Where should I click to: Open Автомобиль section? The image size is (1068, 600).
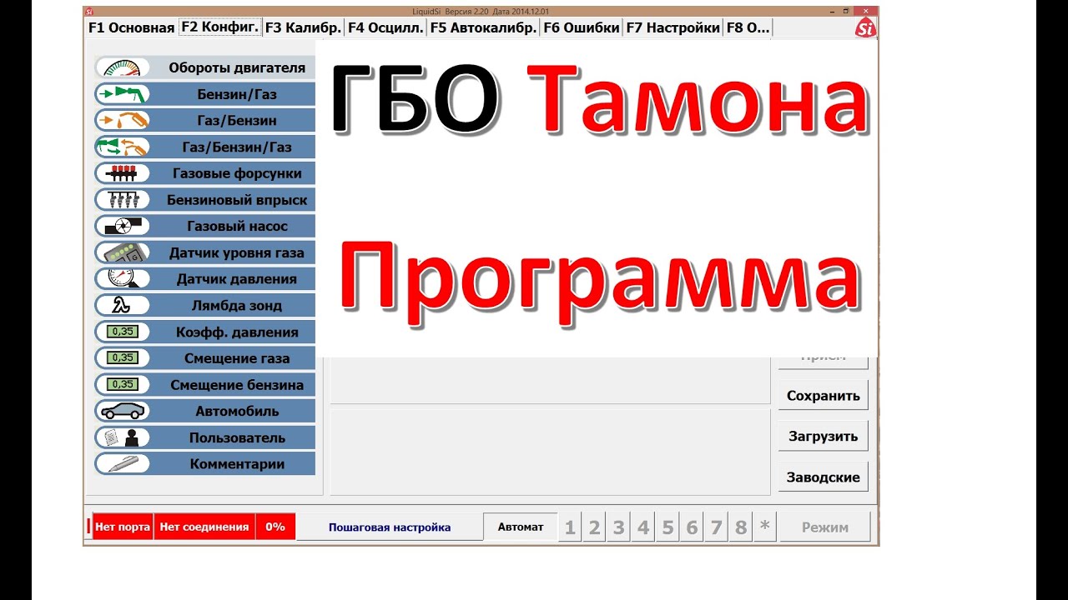click(x=204, y=411)
